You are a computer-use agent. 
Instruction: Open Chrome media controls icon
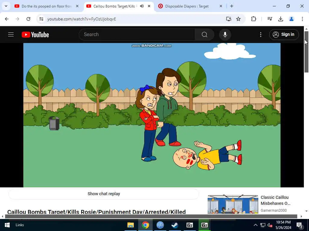(270, 19)
